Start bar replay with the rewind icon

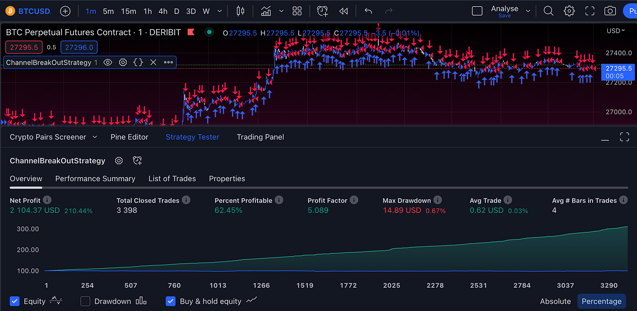(x=344, y=11)
